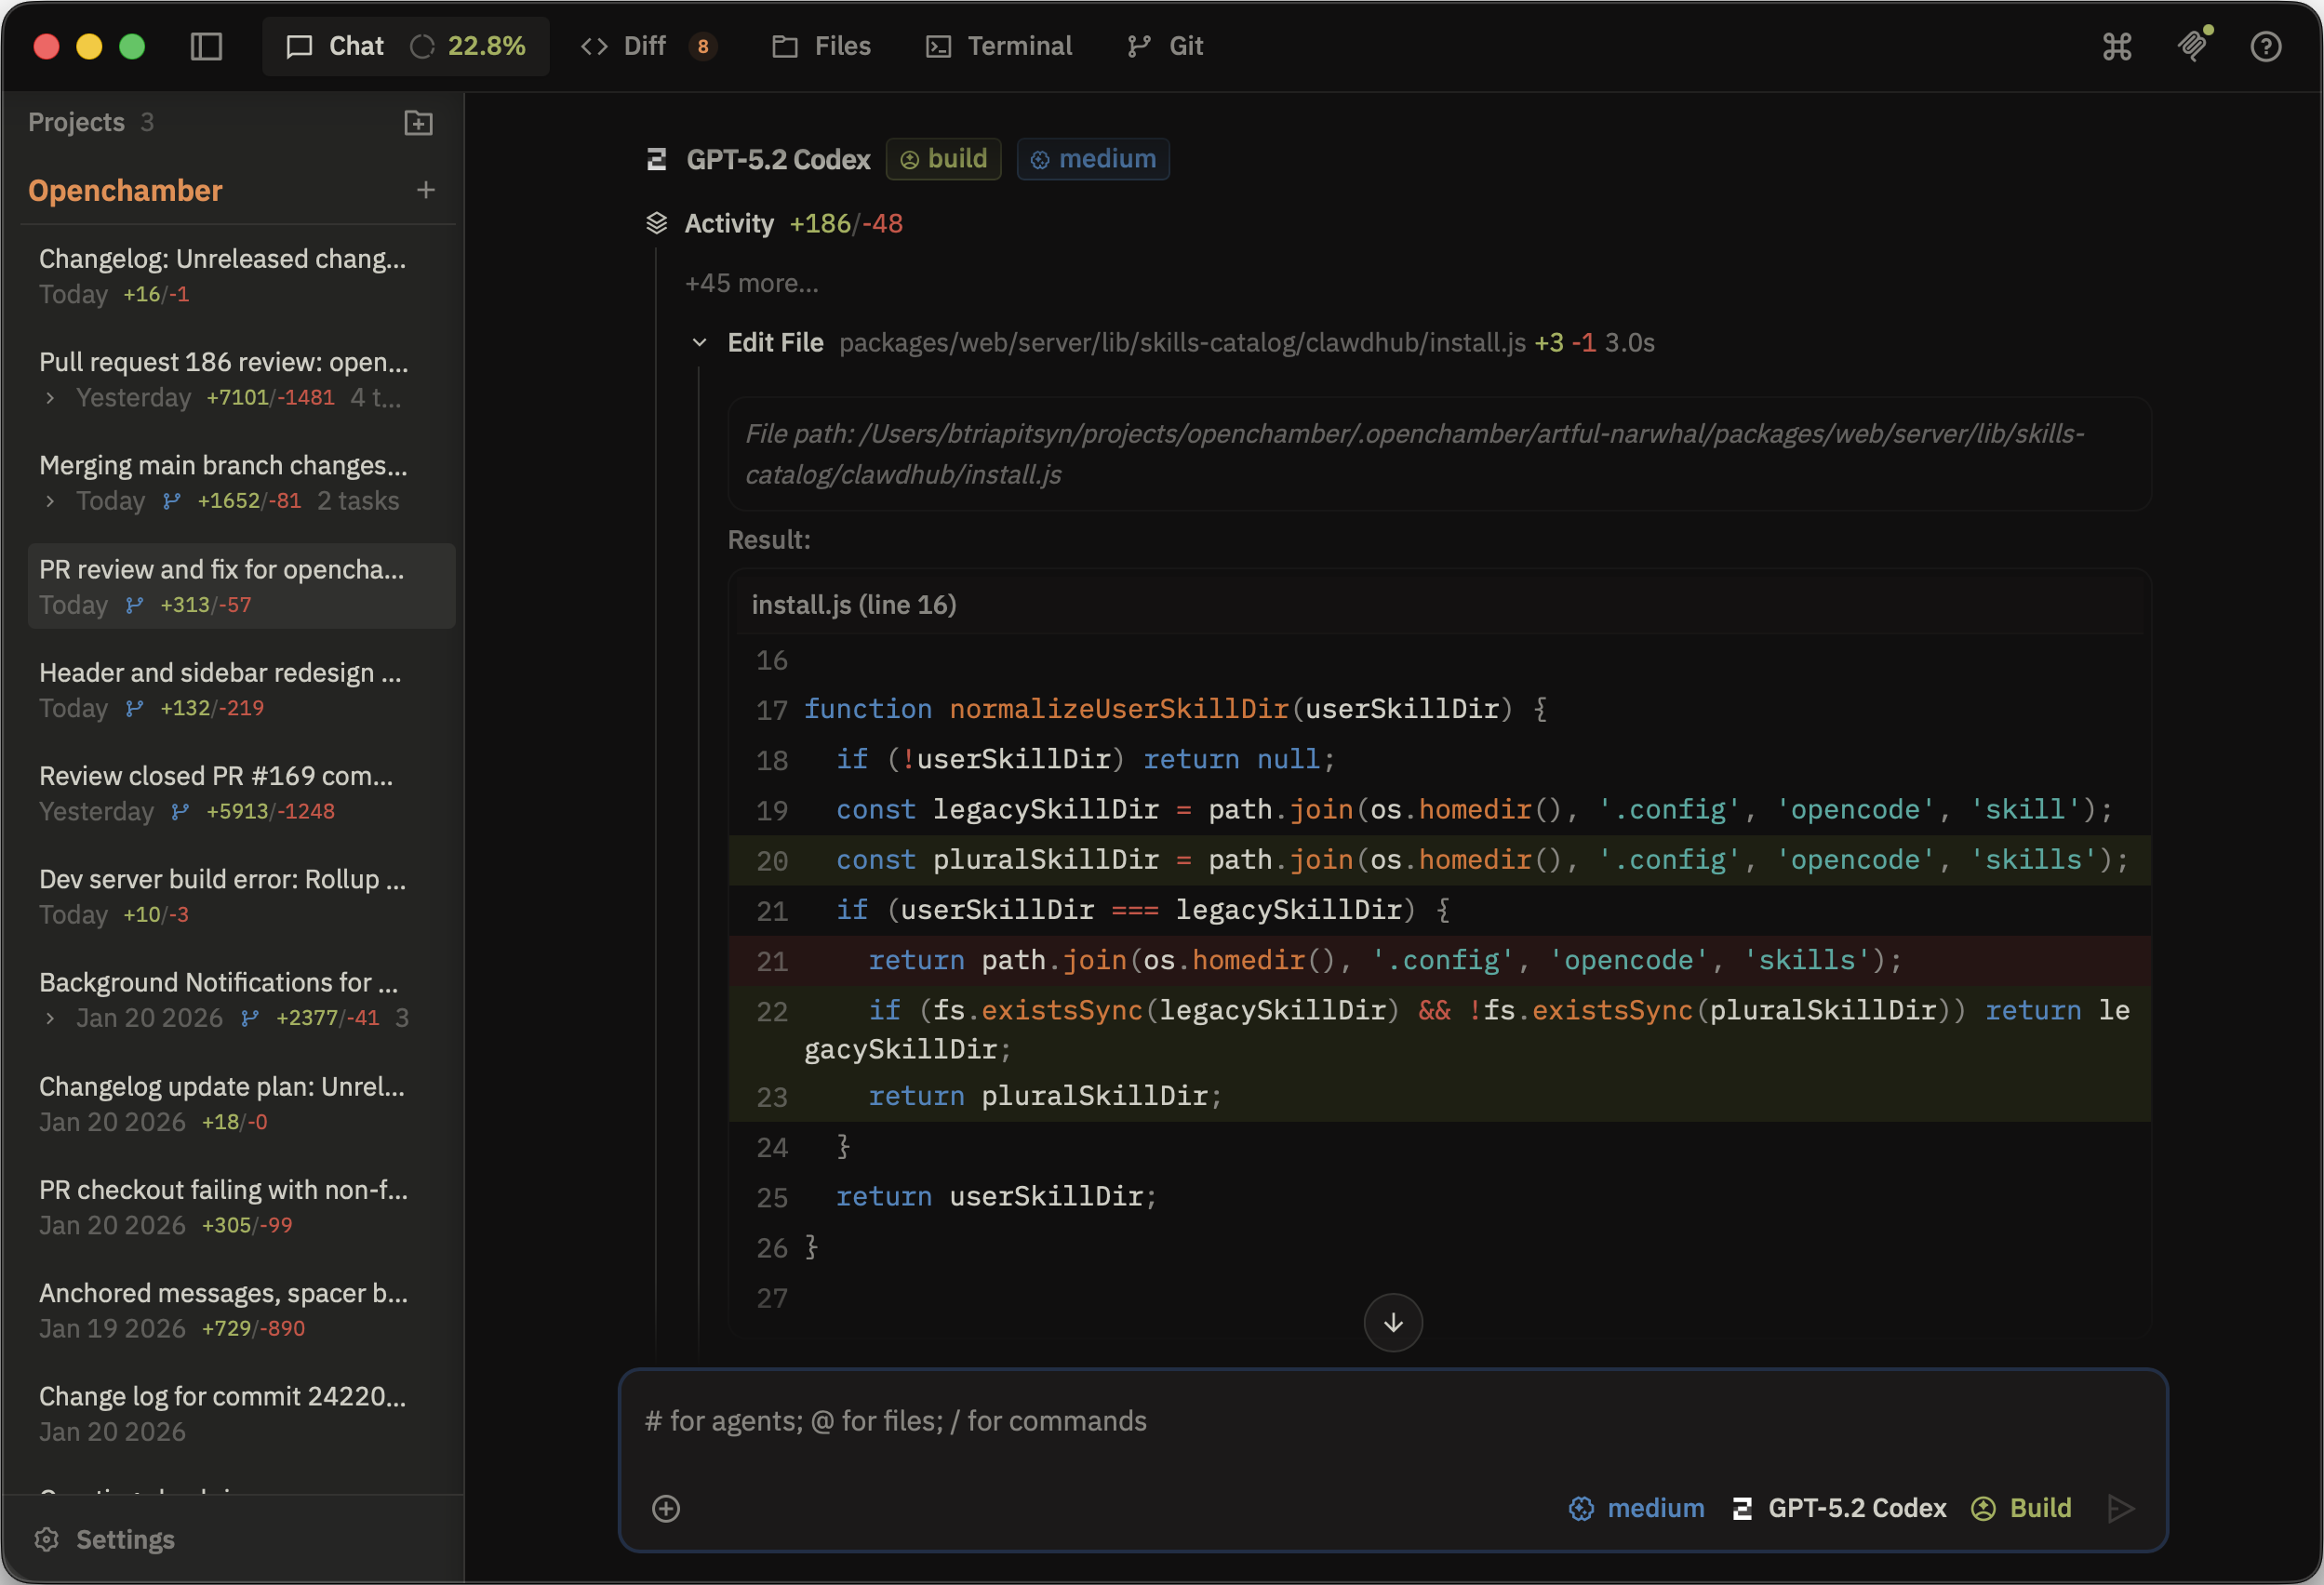Open session PR review and fix for opencha...
The height and width of the screenshot is (1585, 2324).
241,586
